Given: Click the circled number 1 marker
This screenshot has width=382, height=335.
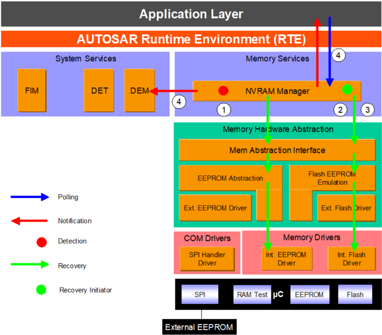Looking at the screenshot, I should click(x=224, y=110).
